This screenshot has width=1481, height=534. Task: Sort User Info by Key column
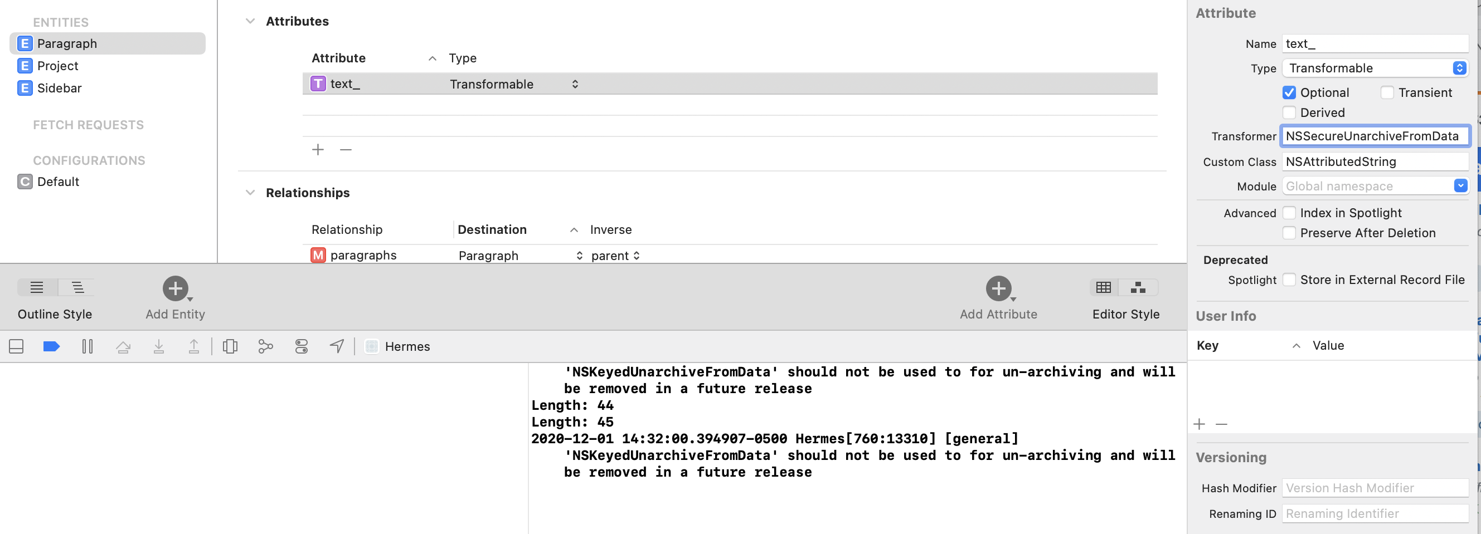tap(1296, 346)
